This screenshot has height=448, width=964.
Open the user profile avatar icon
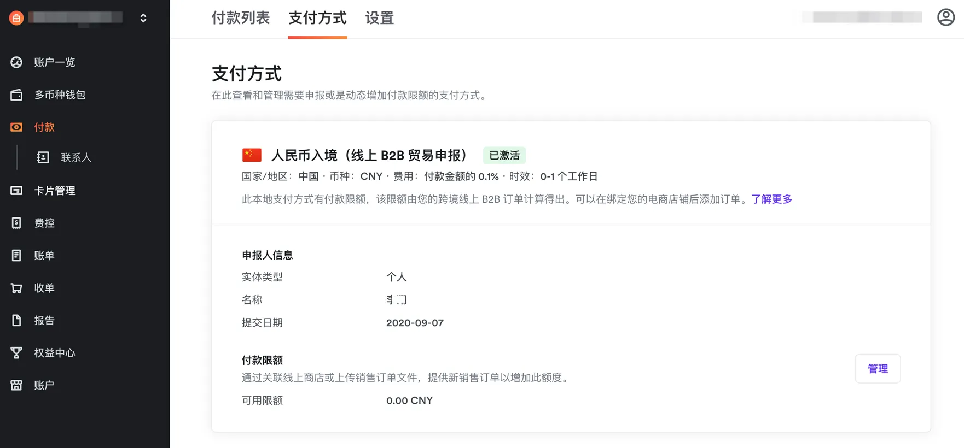click(x=945, y=17)
